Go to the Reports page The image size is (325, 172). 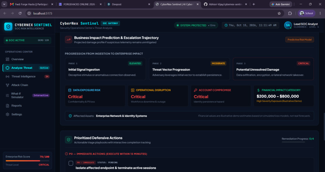[x=27, y=106]
